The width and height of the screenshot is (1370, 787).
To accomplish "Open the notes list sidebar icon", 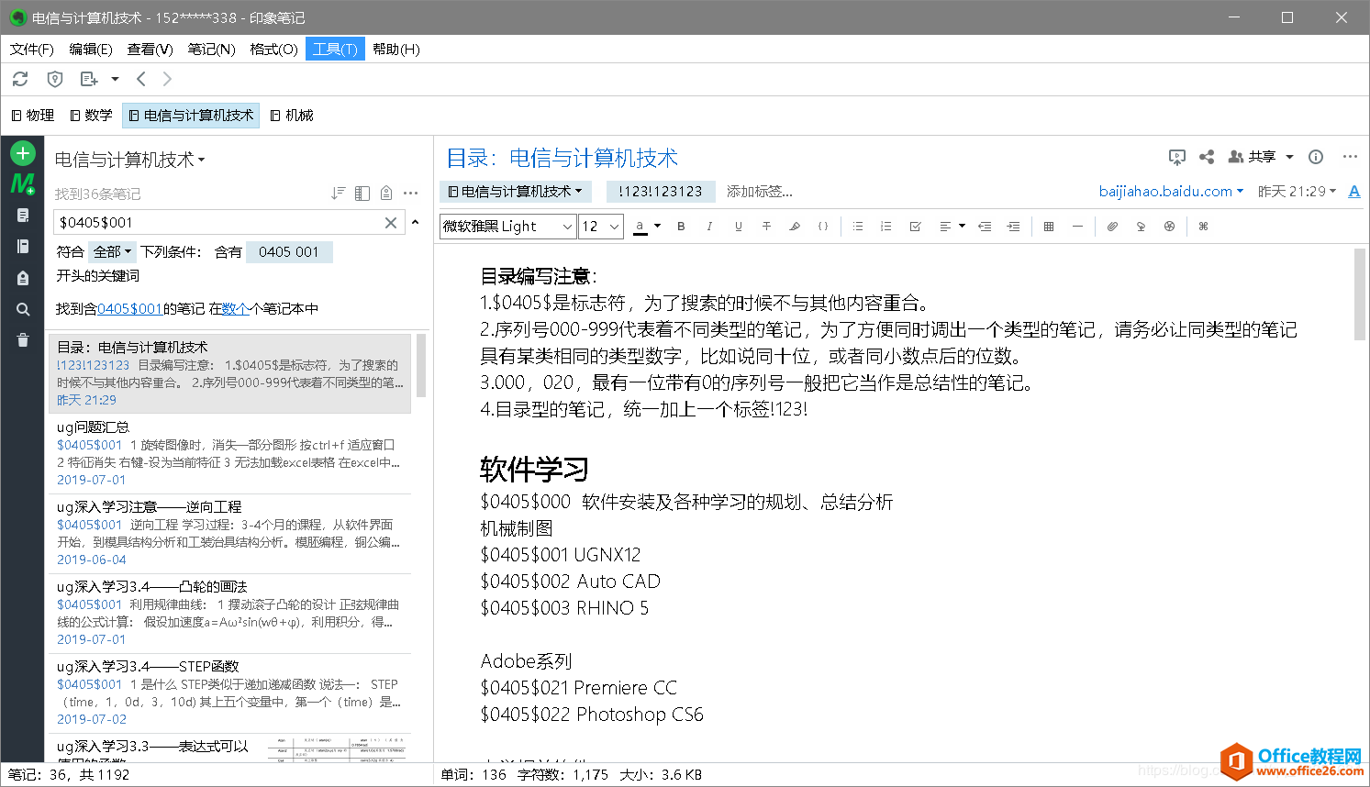I will tap(23, 215).
